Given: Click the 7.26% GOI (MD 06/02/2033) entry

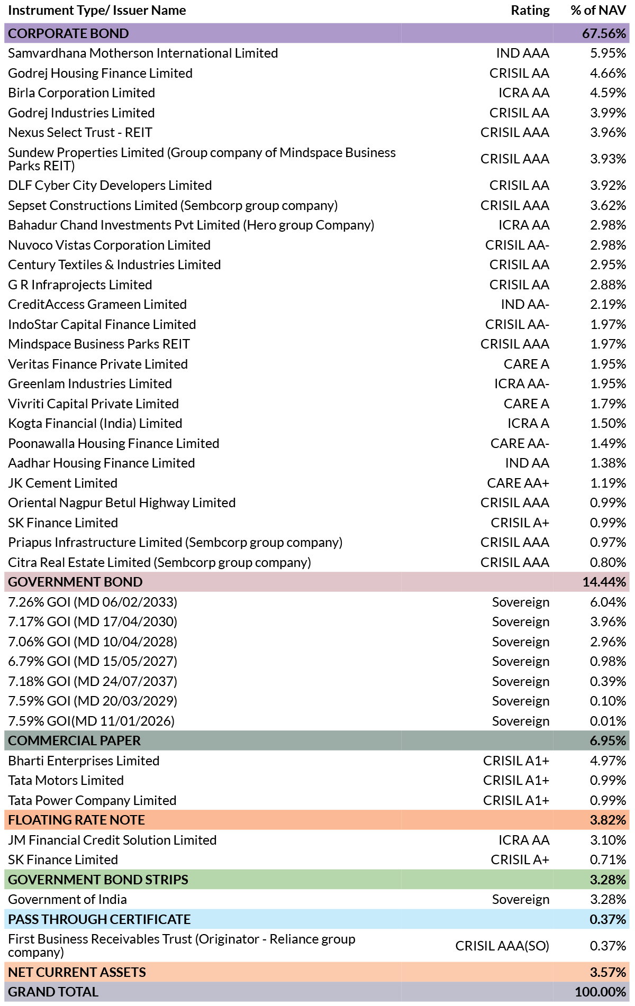Looking at the screenshot, I should (93, 602).
